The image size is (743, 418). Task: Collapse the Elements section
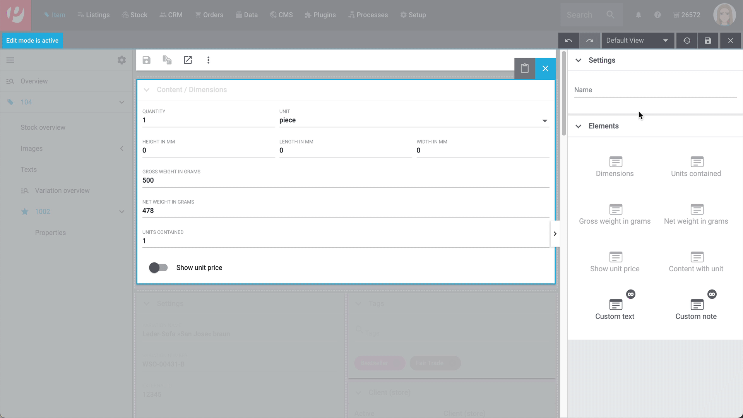click(x=578, y=126)
